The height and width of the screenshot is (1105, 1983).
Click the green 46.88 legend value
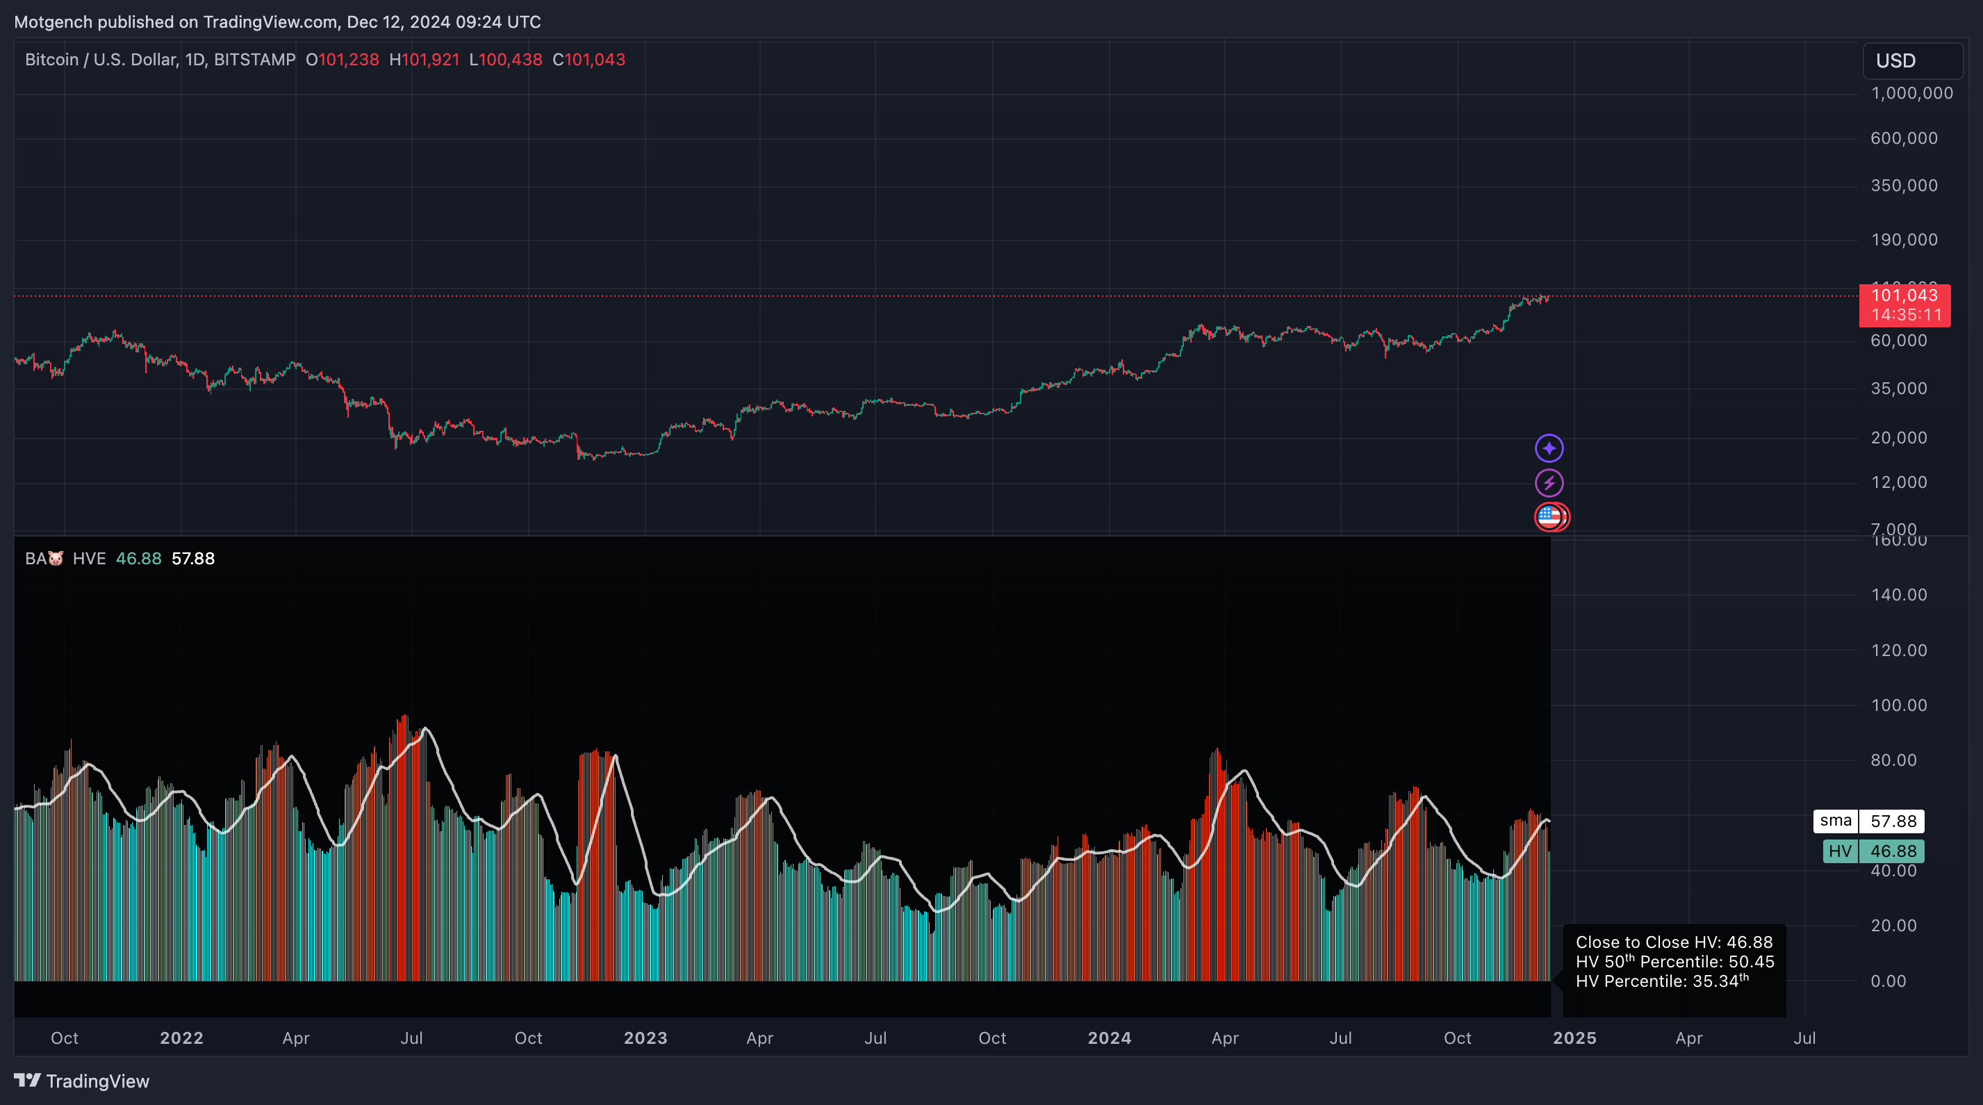click(x=138, y=559)
